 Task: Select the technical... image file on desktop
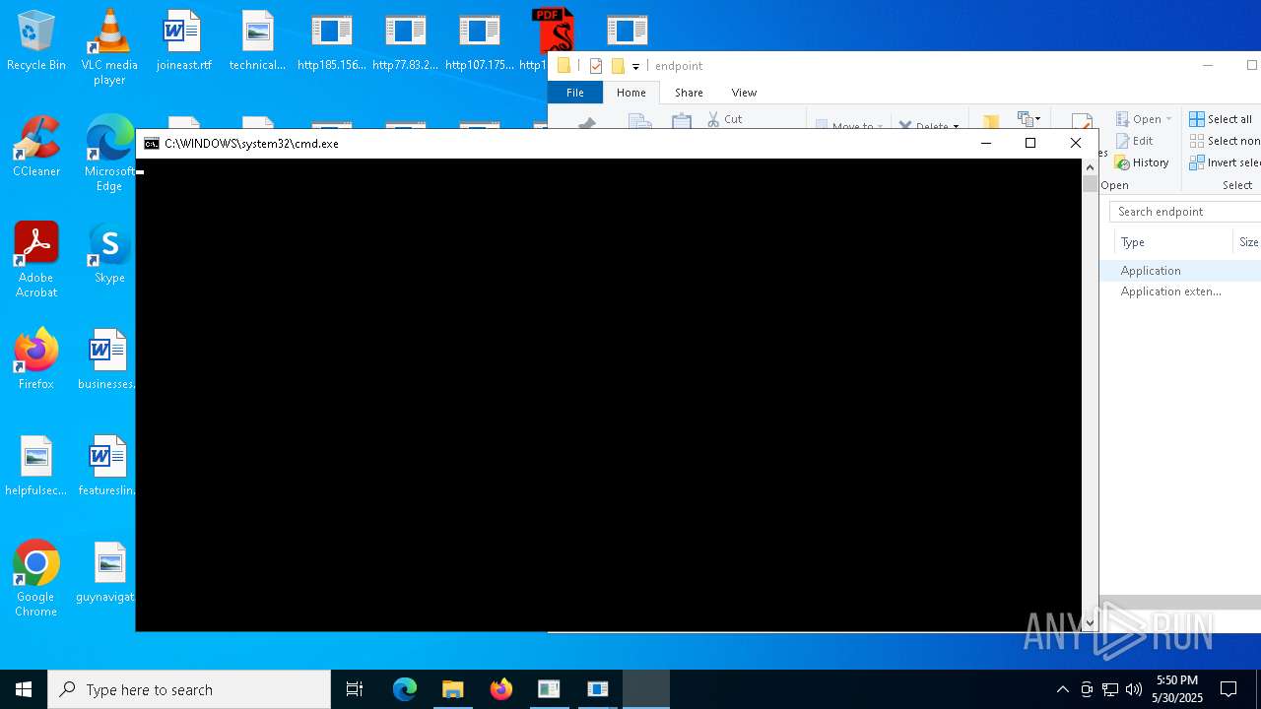pos(257,41)
